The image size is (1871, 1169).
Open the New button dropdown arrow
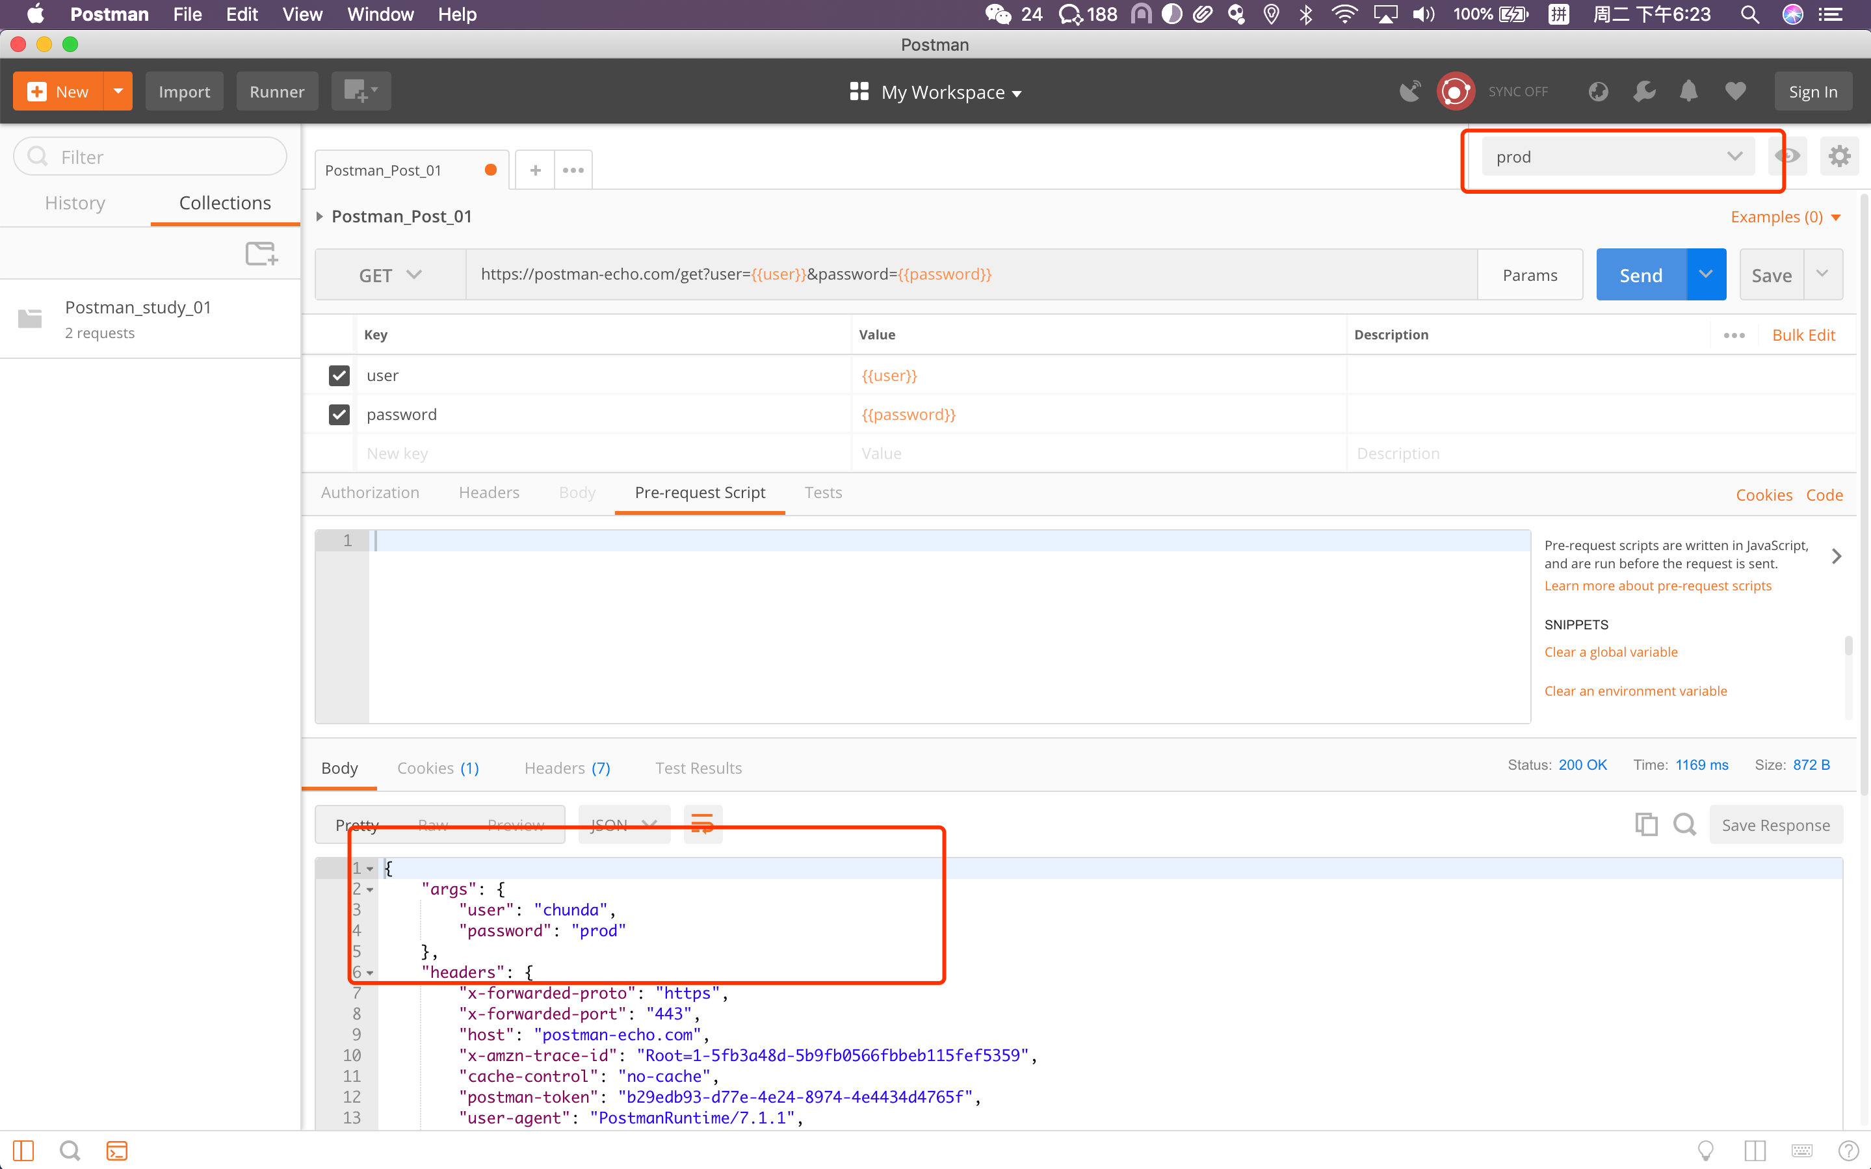[118, 91]
